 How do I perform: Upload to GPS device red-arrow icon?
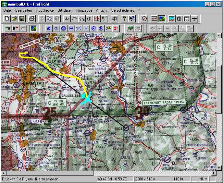point(16,29)
